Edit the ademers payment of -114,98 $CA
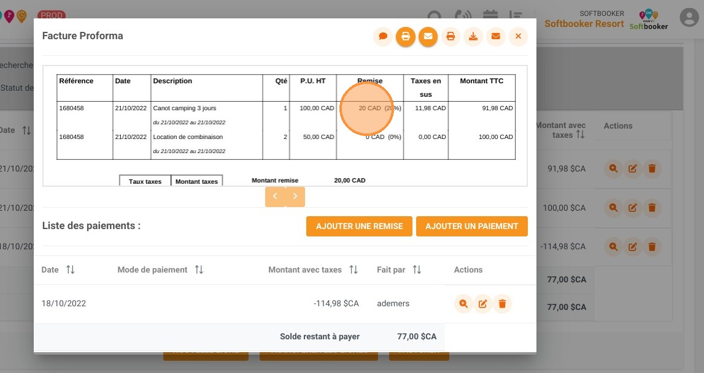Image resolution: width=704 pixels, height=373 pixels. (482, 304)
